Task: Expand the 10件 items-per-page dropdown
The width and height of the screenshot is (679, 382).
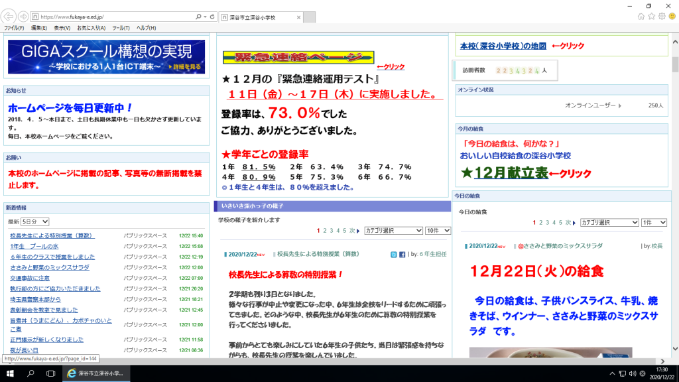Action: click(438, 231)
